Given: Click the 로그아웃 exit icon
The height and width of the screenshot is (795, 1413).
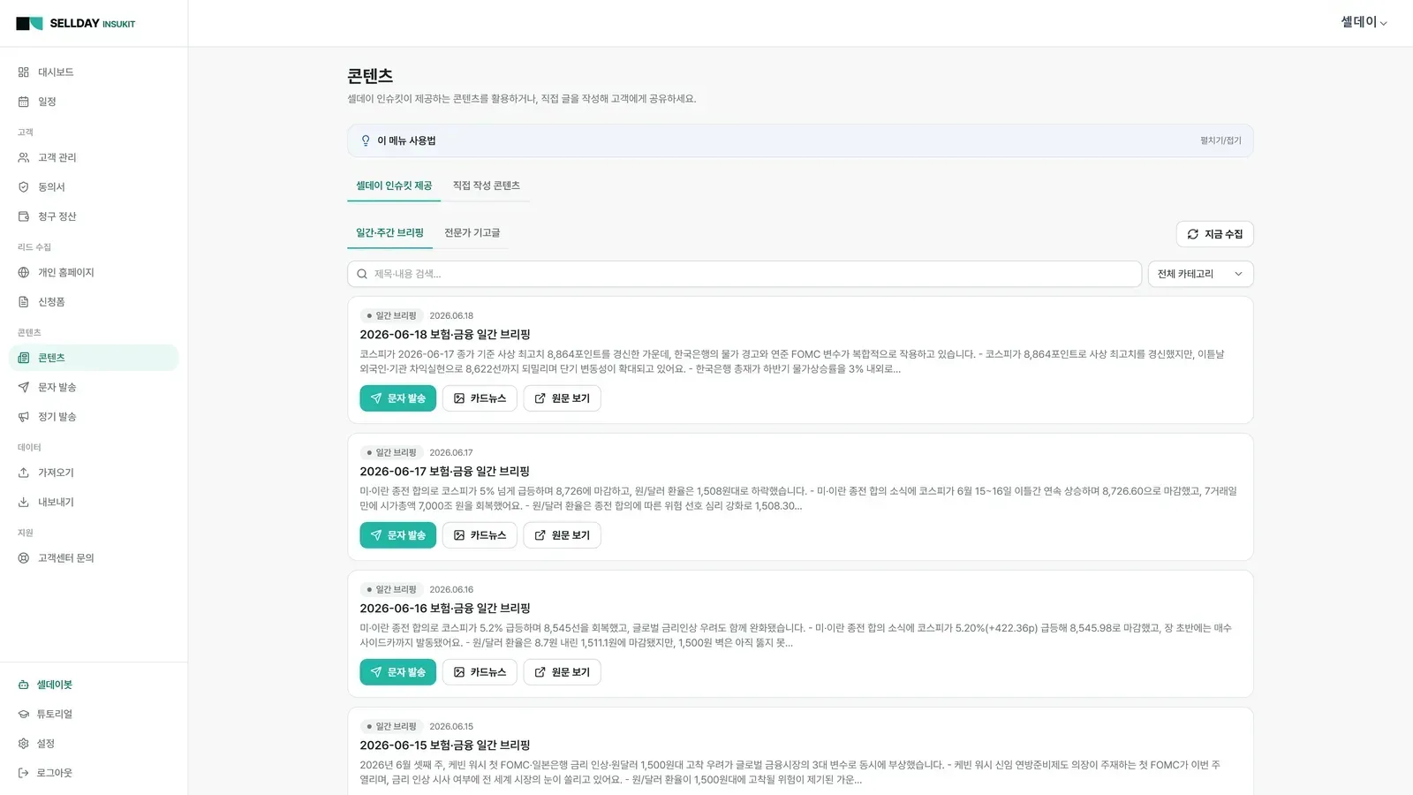Looking at the screenshot, I should coord(24,773).
